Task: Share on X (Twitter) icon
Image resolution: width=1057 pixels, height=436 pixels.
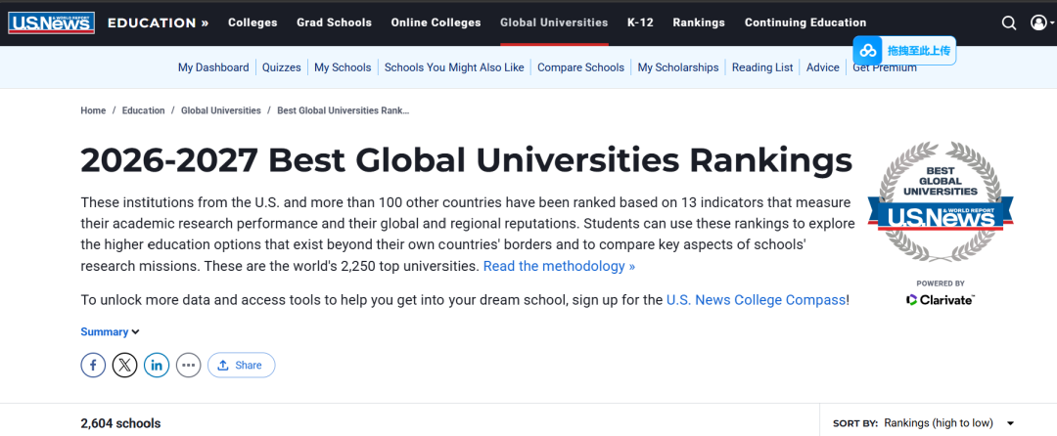Action: pos(124,366)
